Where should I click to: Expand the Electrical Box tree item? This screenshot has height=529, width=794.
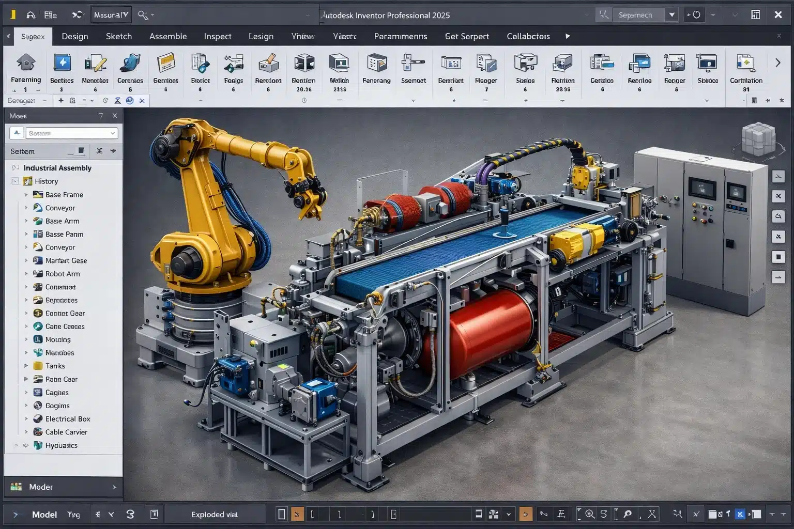(x=27, y=418)
